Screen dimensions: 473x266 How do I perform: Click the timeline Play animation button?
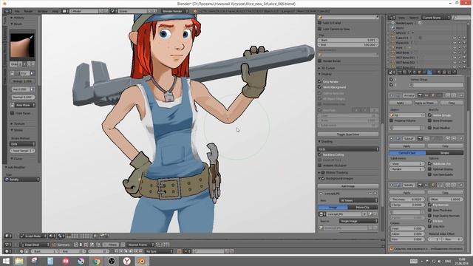pyautogui.click(x=131, y=251)
